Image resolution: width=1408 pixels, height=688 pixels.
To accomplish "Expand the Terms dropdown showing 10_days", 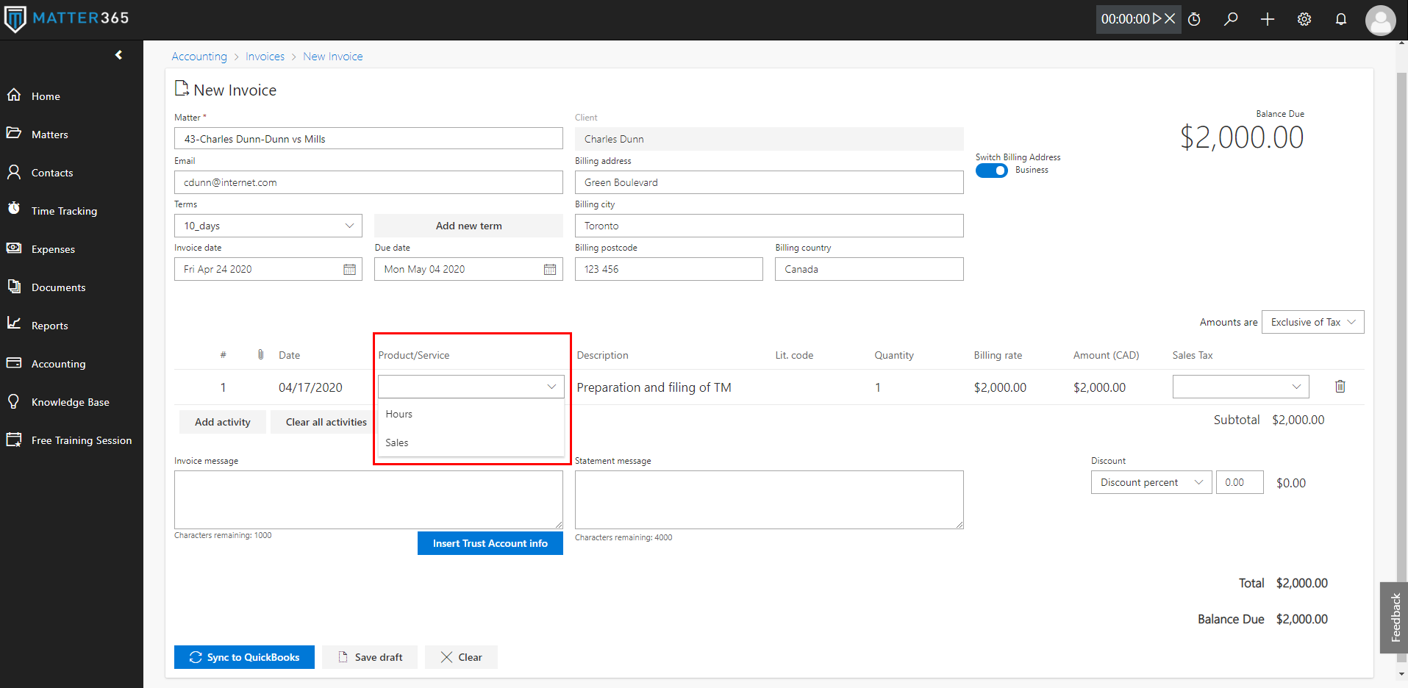I will click(268, 226).
